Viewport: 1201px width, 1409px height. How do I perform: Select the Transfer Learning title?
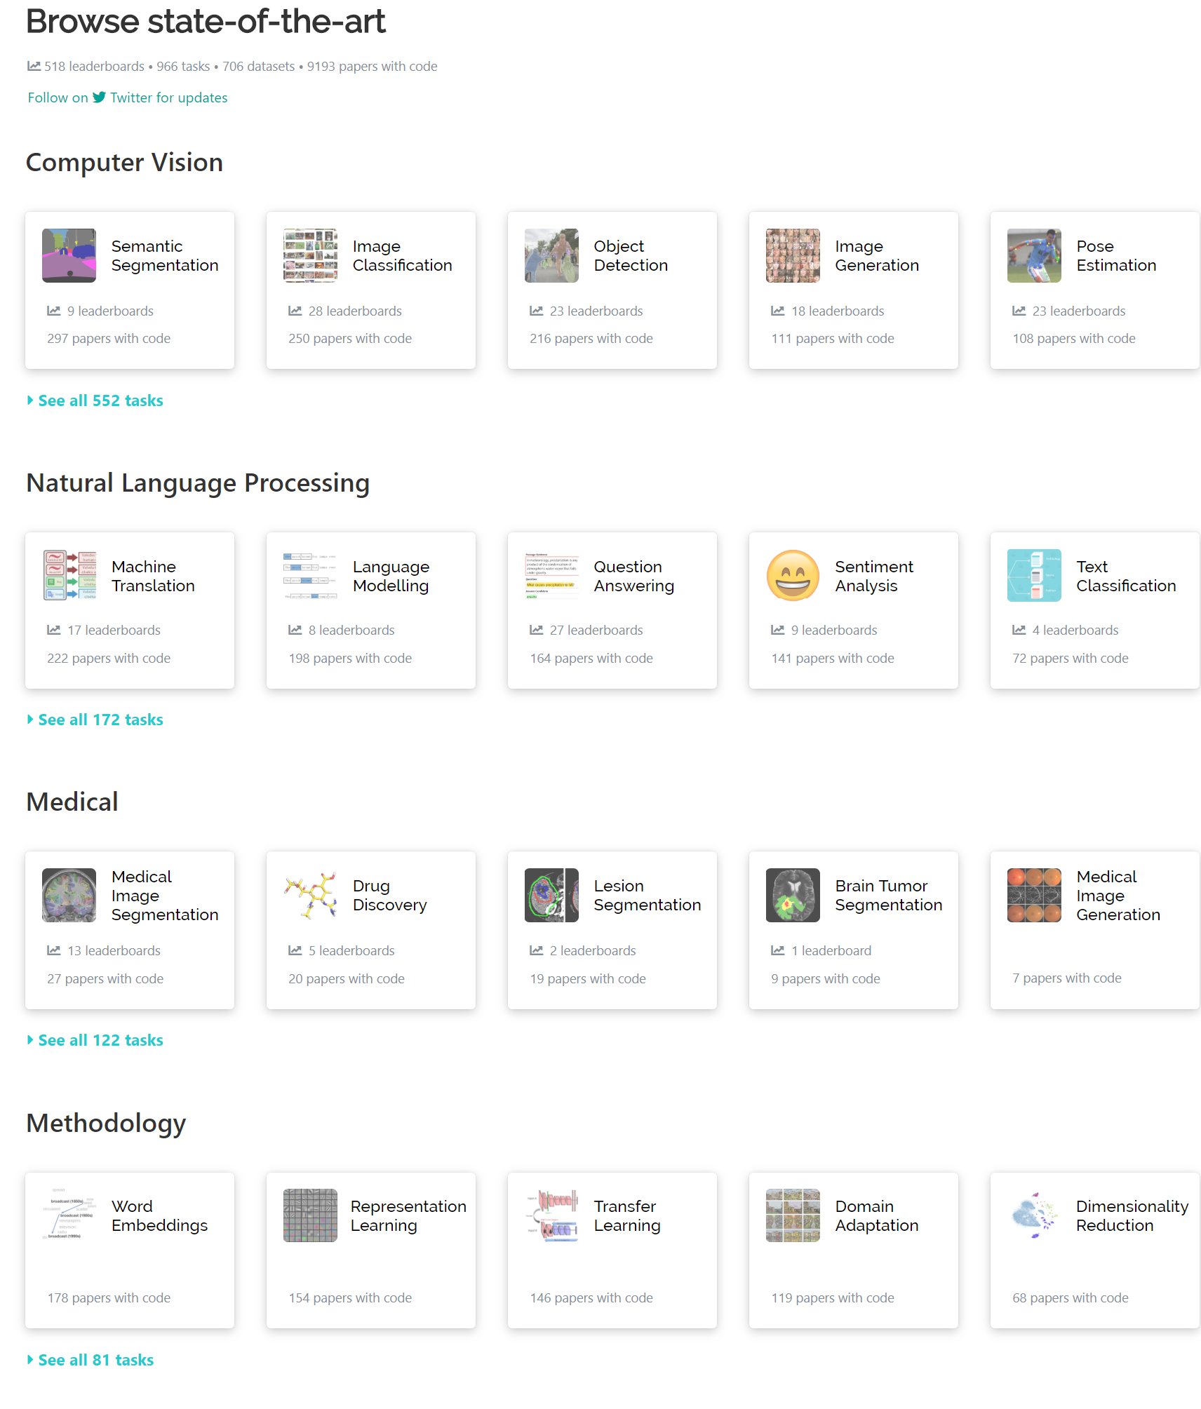(x=627, y=1215)
